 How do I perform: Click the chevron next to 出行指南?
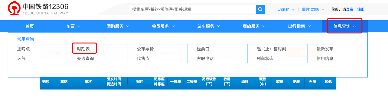coord(309,26)
